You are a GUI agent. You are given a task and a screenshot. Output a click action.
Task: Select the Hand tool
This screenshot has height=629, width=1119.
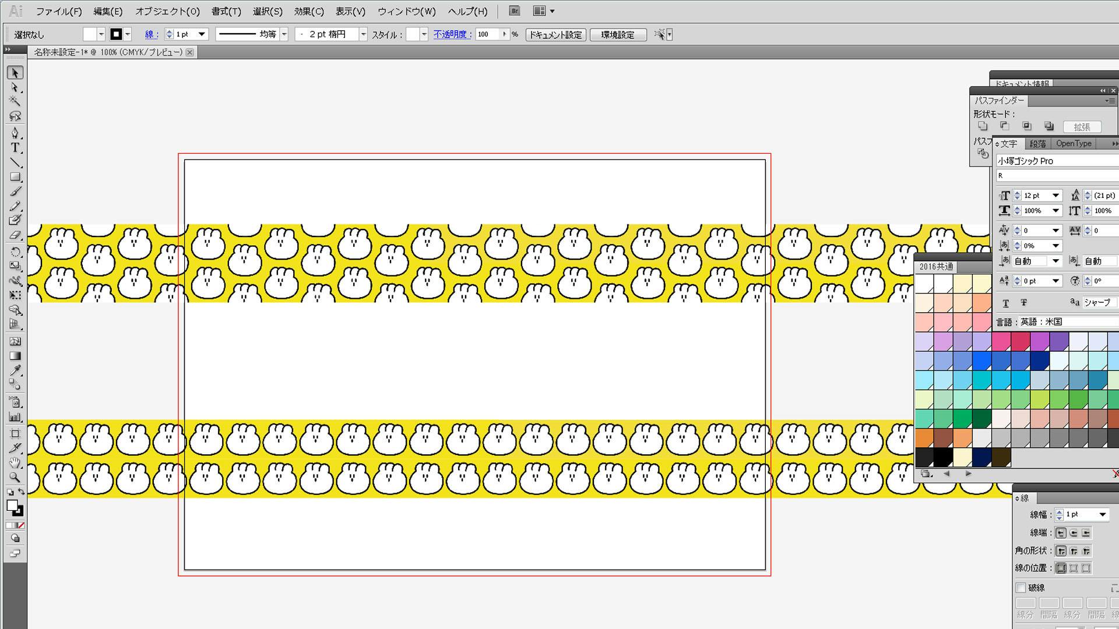click(x=15, y=462)
